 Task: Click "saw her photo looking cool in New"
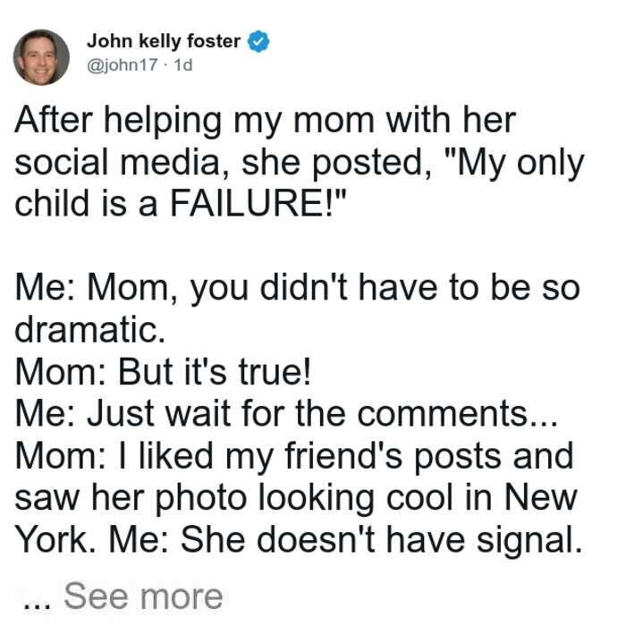pyautogui.click(x=296, y=498)
